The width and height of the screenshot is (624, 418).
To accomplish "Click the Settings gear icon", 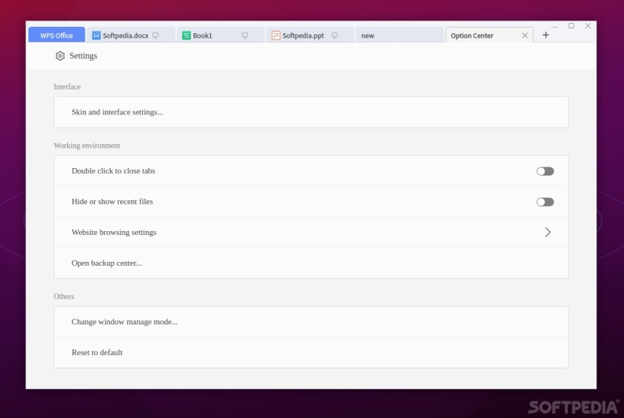I will (x=60, y=56).
